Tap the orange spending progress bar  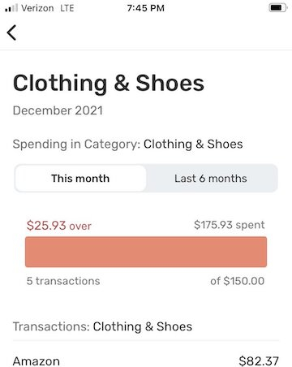point(146,252)
